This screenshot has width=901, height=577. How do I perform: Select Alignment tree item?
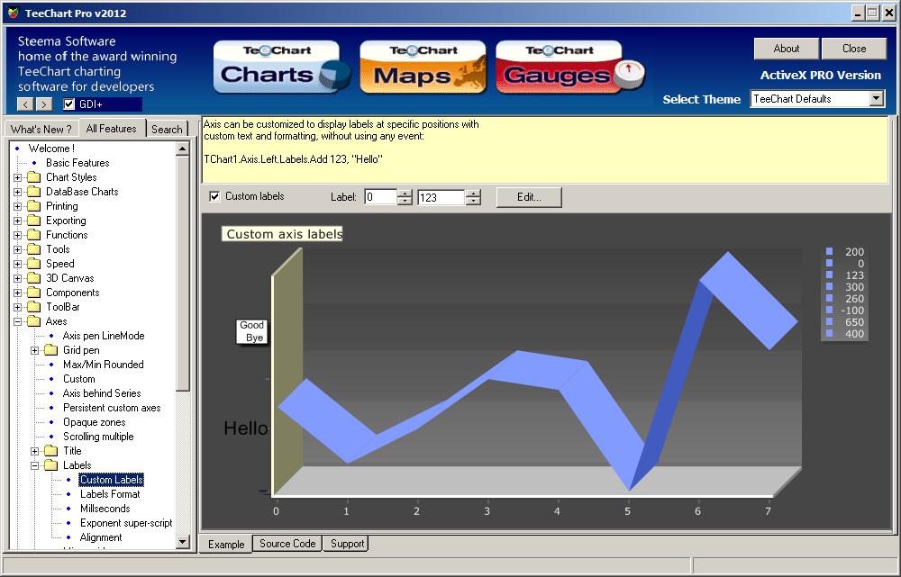coord(101,537)
